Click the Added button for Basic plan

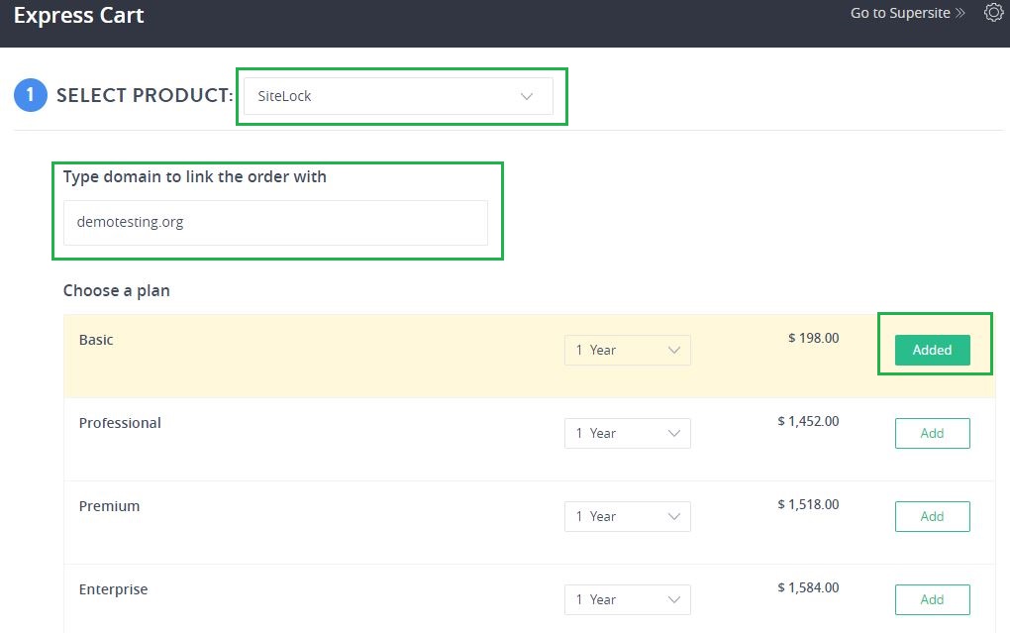pyautogui.click(x=932, y=350)
